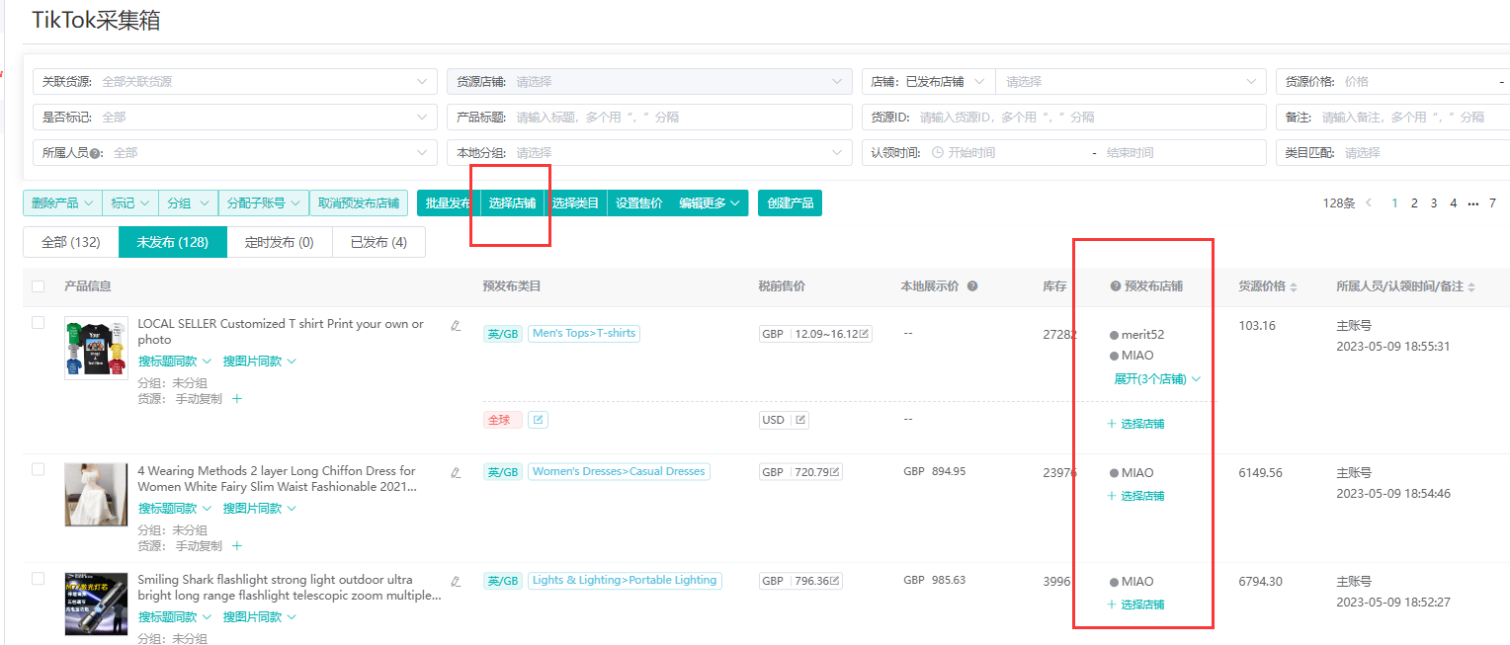This screenshot has height=645, width=1510.
Task: Click the 产品标题 input field
Action: click(x=678, y=118)
